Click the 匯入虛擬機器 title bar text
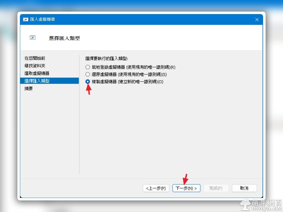Viewport: 283px width, 212px height. tap(43, 20)
